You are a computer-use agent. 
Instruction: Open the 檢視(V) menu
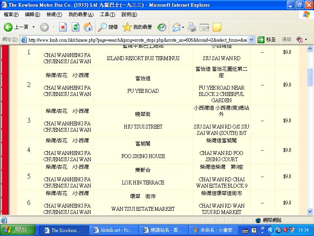54,15
